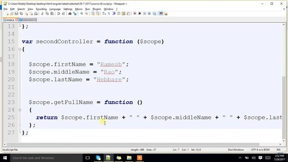288x162 pixels.
Task: Open the Language menu
Action: 55,9
